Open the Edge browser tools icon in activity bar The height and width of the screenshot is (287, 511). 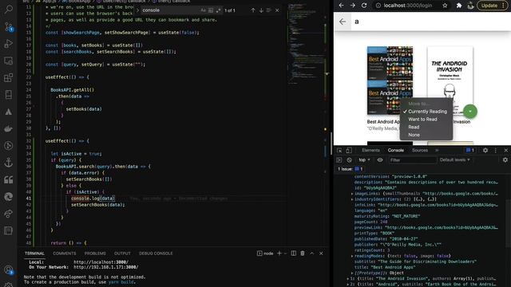click(9, 197)
